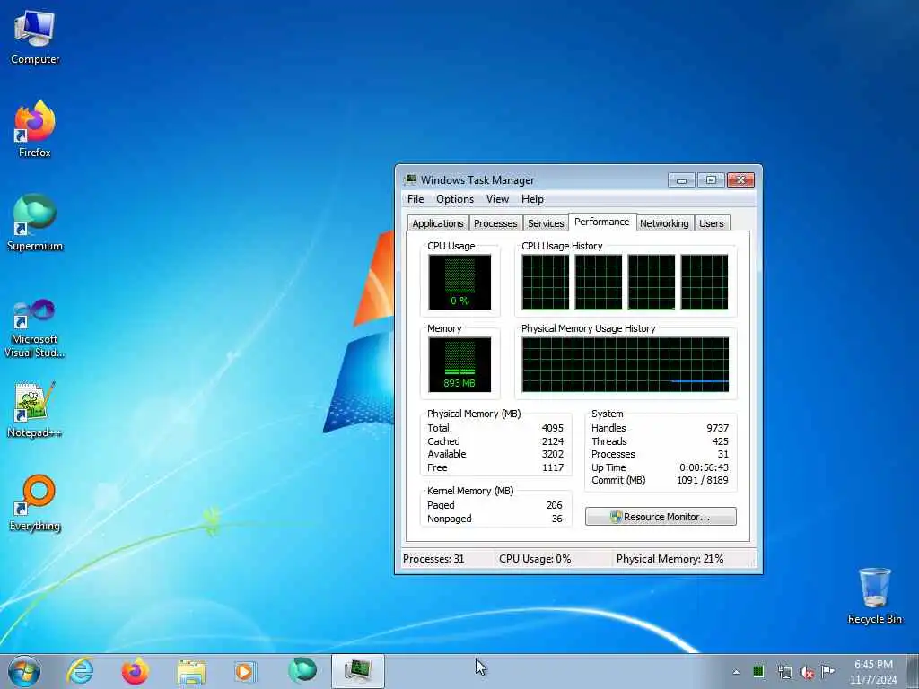Click the Free value 1117

[x=552, y=467]
